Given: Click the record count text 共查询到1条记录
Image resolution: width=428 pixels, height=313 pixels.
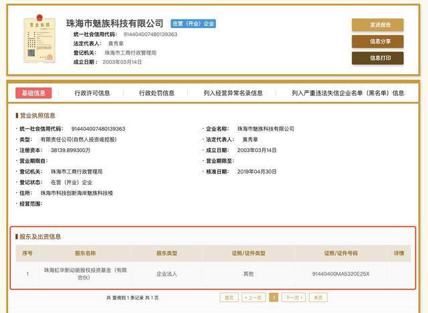Looking at the screenshot, I should click(125, 298).
